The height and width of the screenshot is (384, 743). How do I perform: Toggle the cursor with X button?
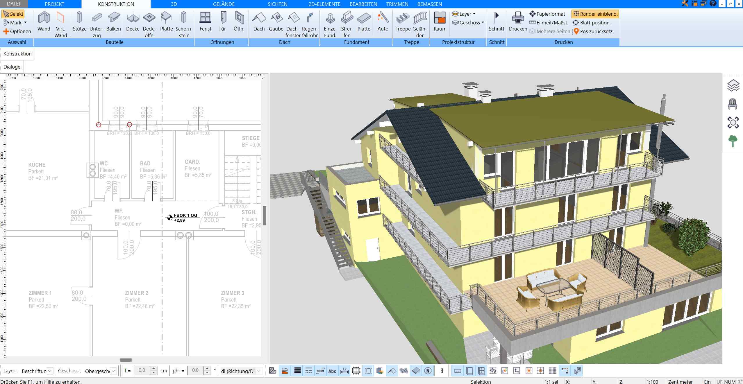(577, 371)
